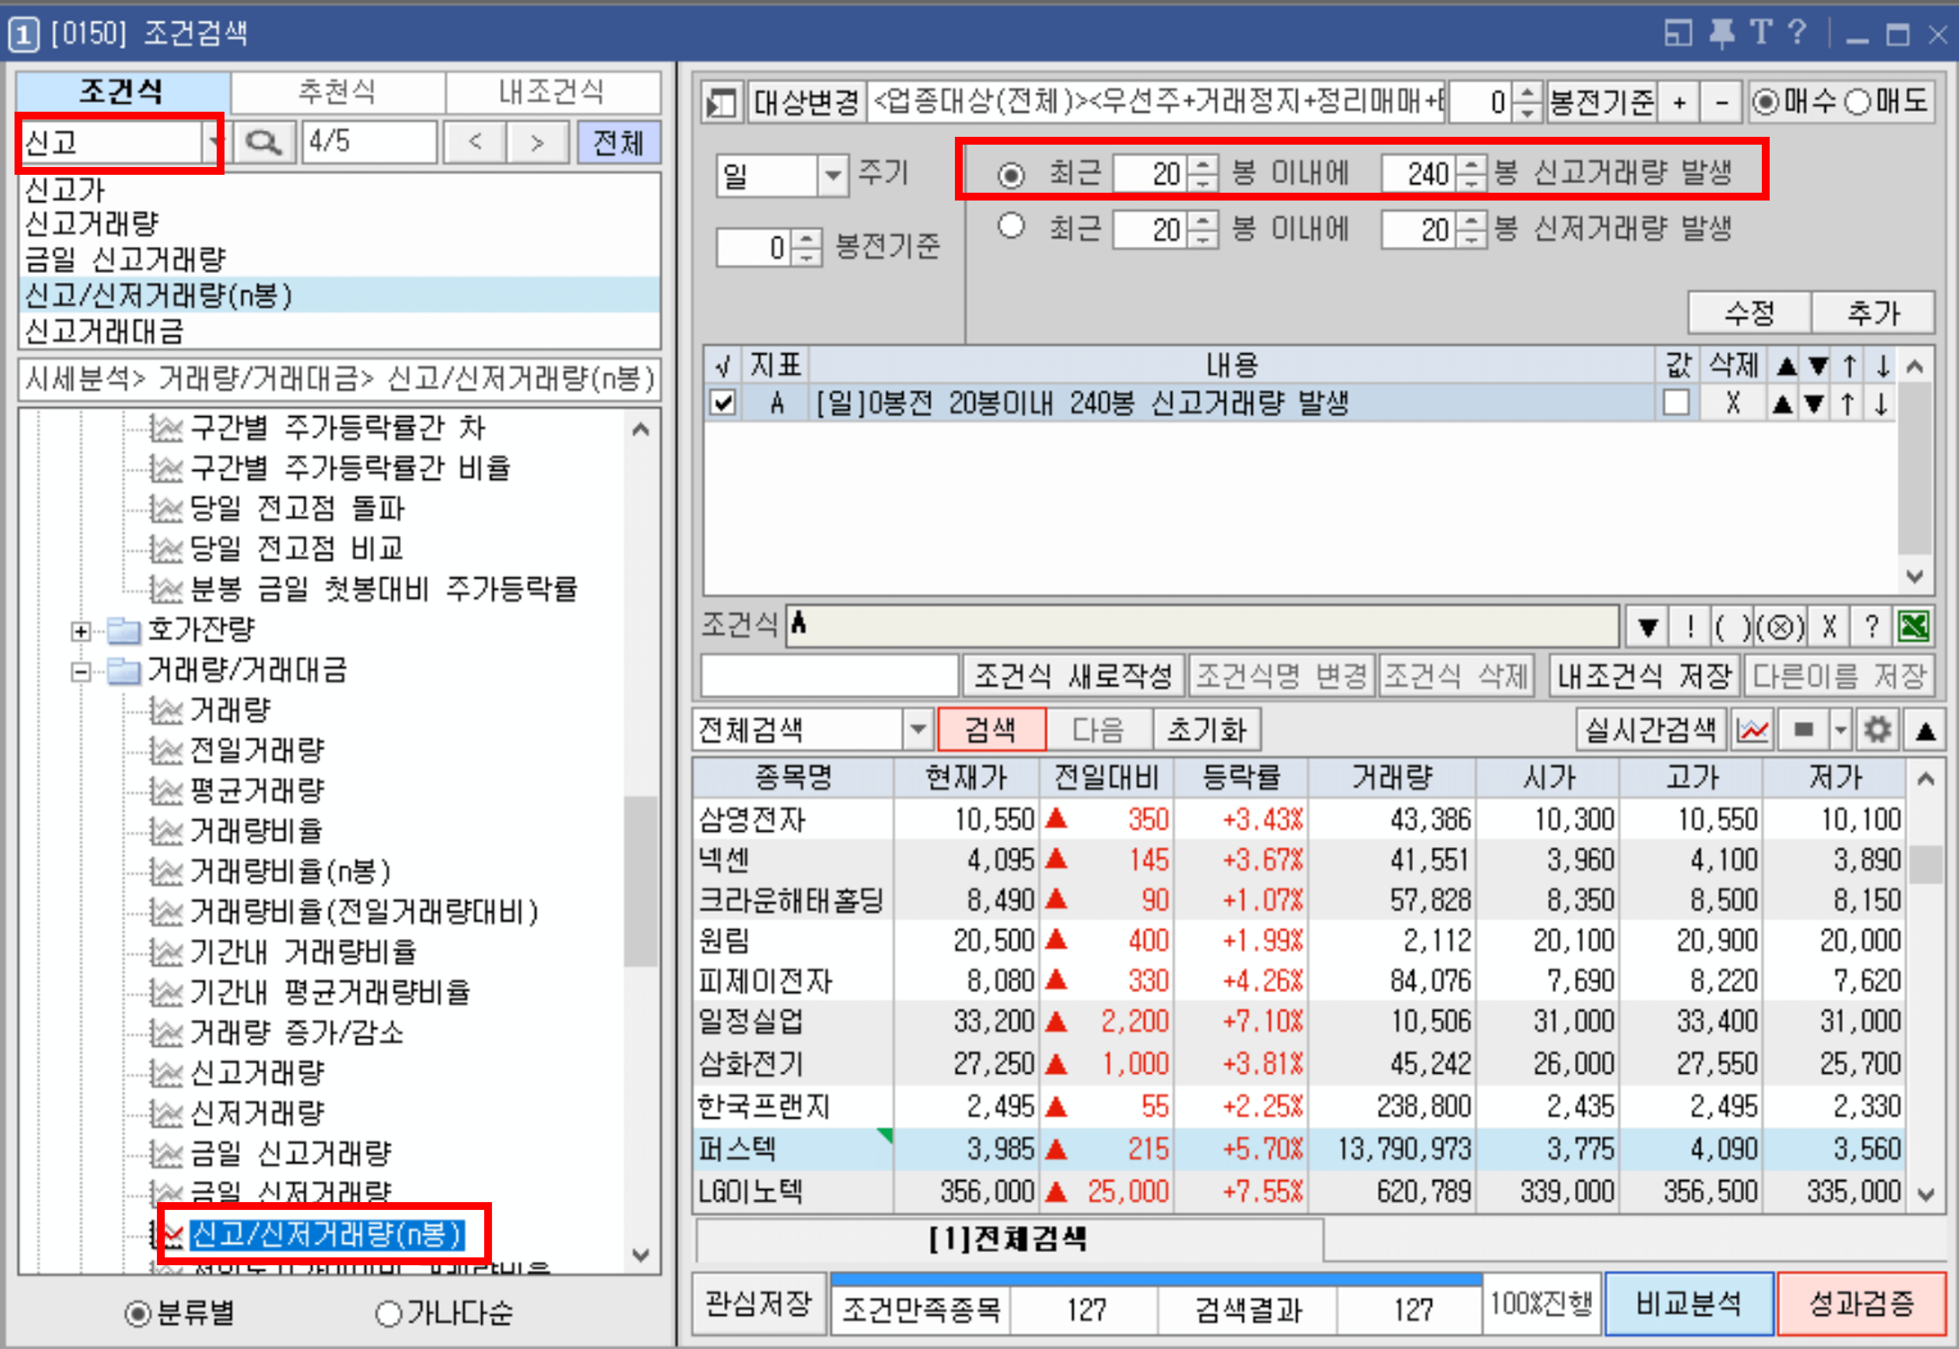
Task: Open search settings via the gear icon
Action: click(1876, 728)
